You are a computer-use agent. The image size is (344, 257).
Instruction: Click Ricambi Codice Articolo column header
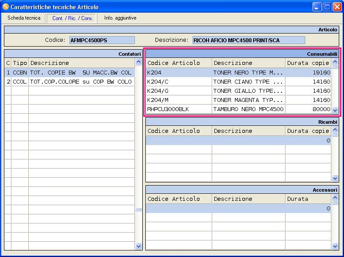(x=179, y=131)
